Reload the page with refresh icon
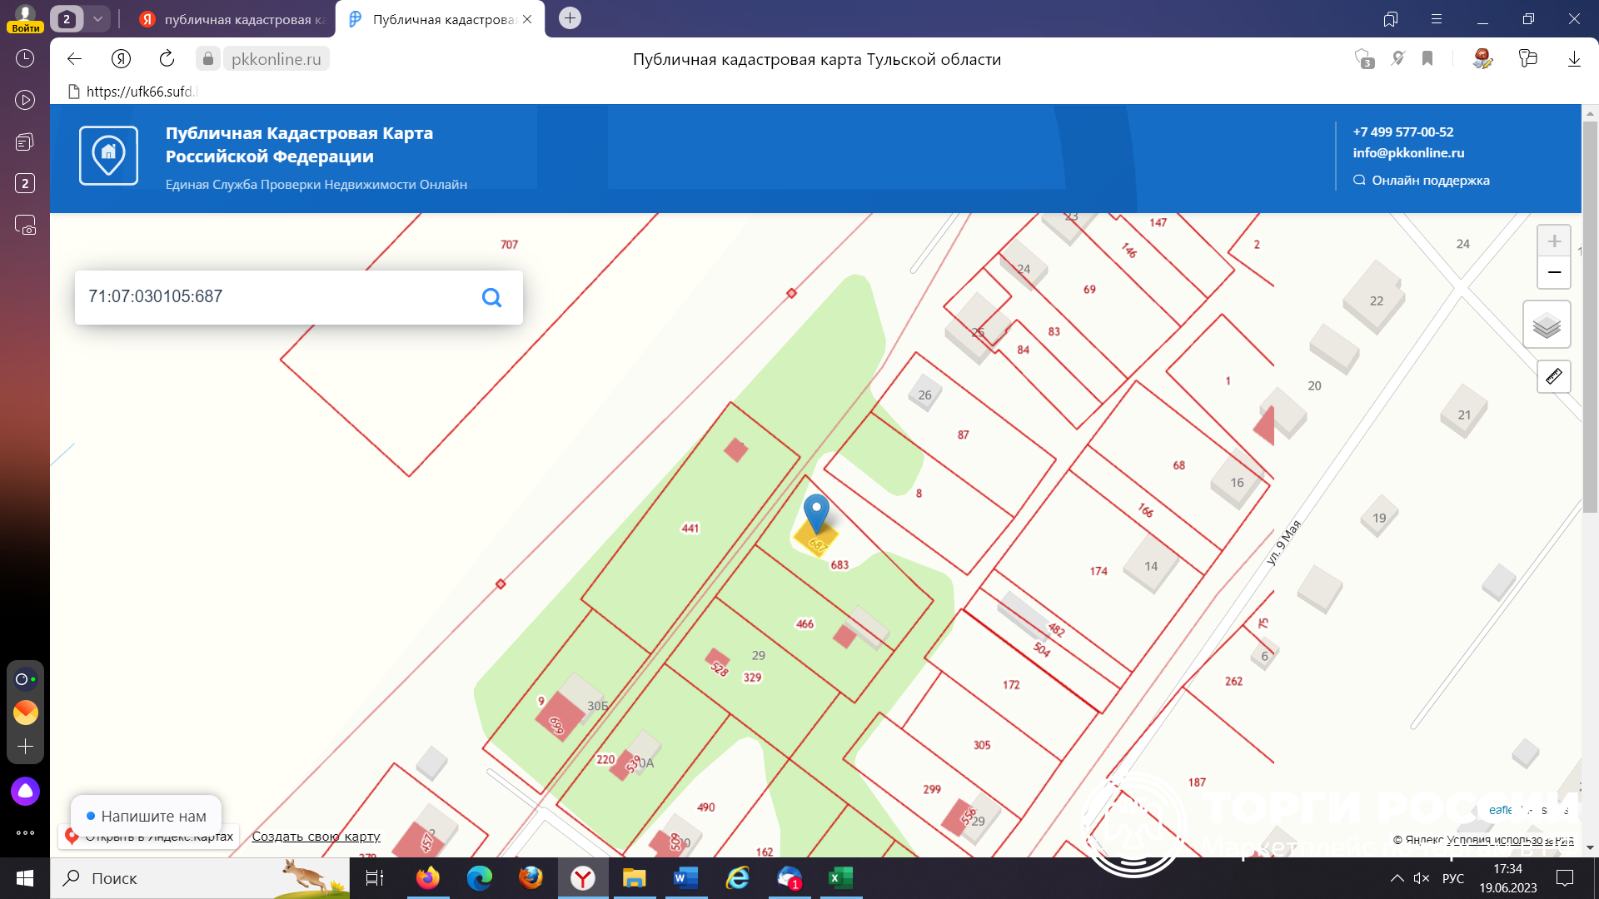The height and width of the screenshot is (899, 1599). coord(167,58)
